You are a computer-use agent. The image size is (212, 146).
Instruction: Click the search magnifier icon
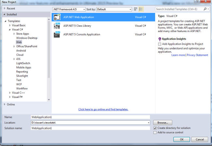tap(205, 9)
